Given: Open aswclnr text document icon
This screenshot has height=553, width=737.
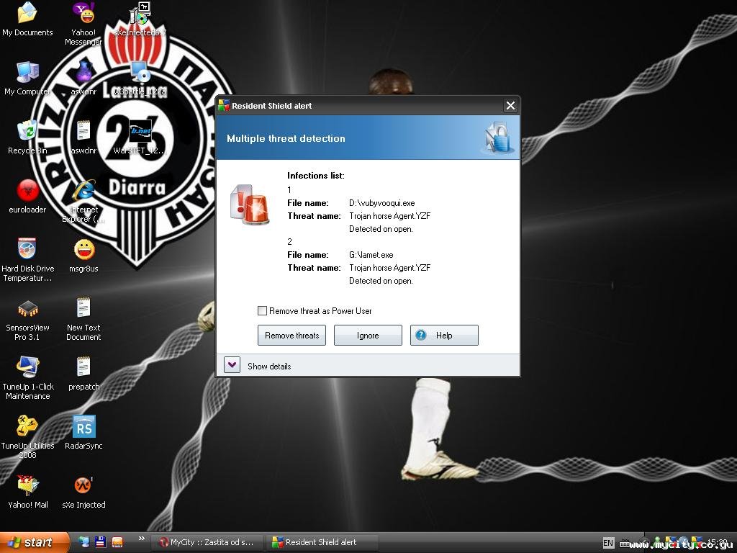Looking at the screenshot, I should click(x=83, y=138).
